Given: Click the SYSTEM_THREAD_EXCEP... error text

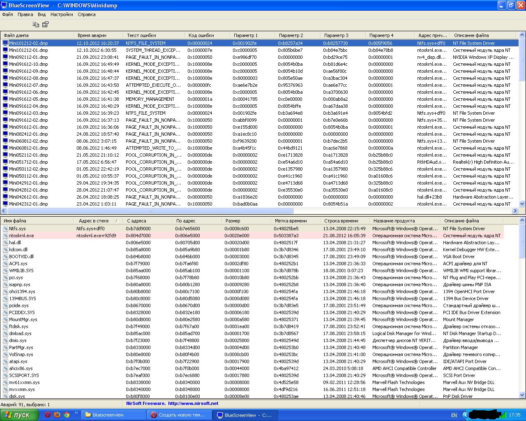Looking at the screenshot, I should [153, 50].
